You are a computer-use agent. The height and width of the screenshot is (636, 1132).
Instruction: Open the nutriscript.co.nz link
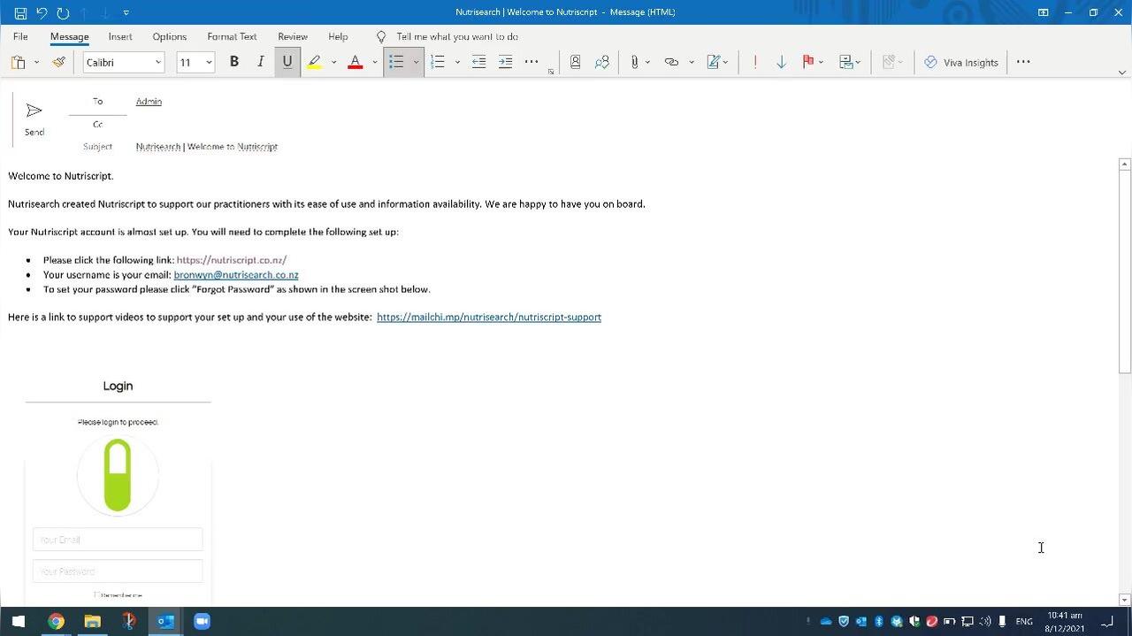pos(232,260)
